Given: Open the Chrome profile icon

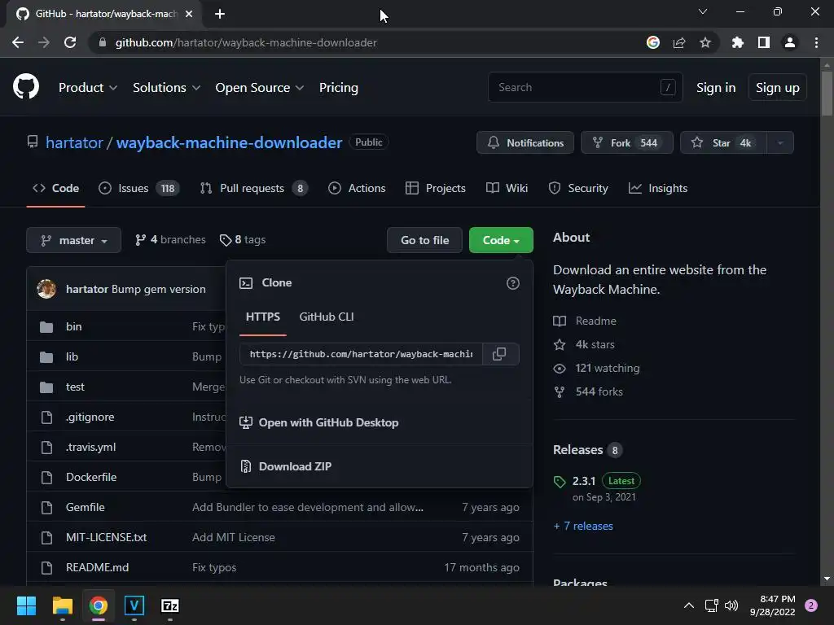Looking at the screenshot, I should point(790,42).
